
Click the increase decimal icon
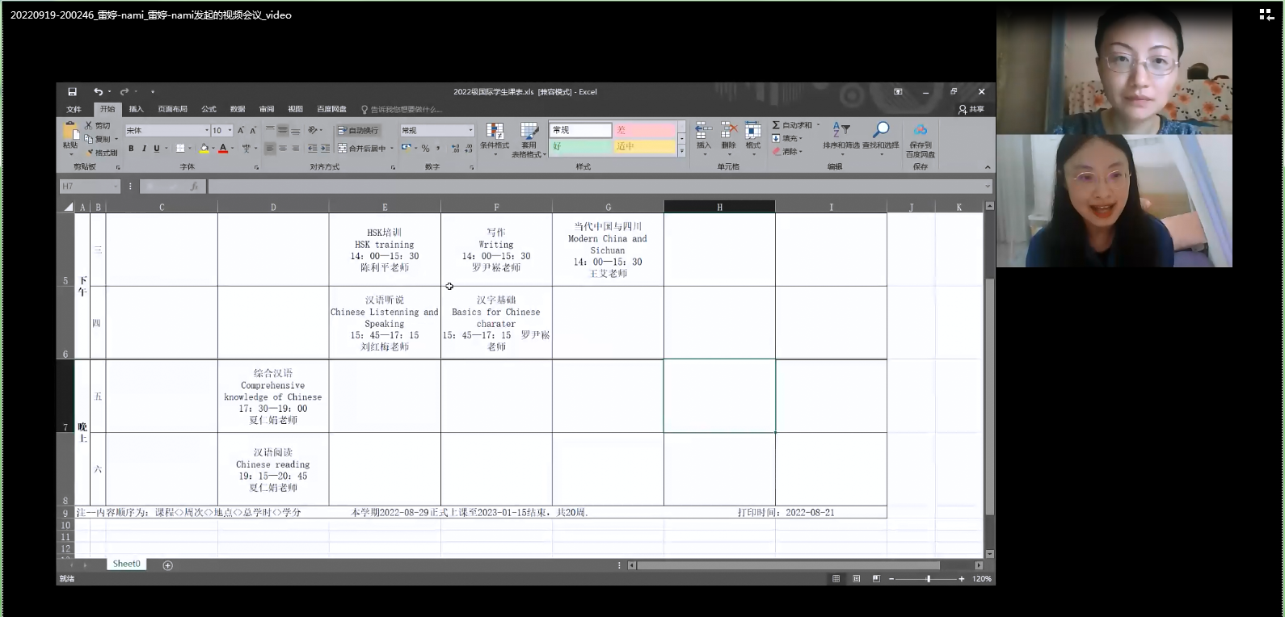[456, 149]
